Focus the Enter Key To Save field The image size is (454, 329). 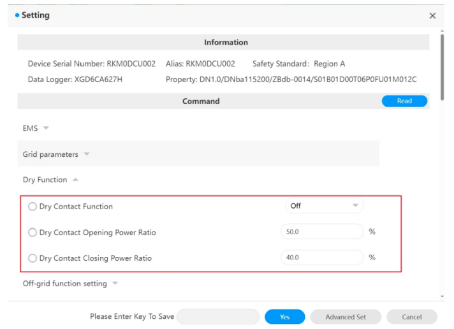(218, 317)
